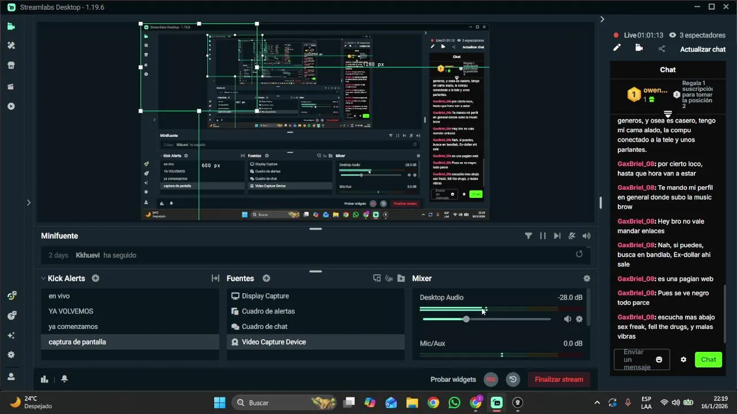Select the Display Capture source
The width and height of the screenshot is (737, 414).
tap(316, 296)
